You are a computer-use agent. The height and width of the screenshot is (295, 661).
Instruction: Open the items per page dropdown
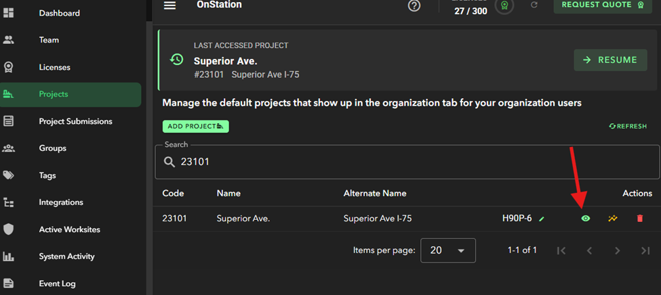pos(447,250)
